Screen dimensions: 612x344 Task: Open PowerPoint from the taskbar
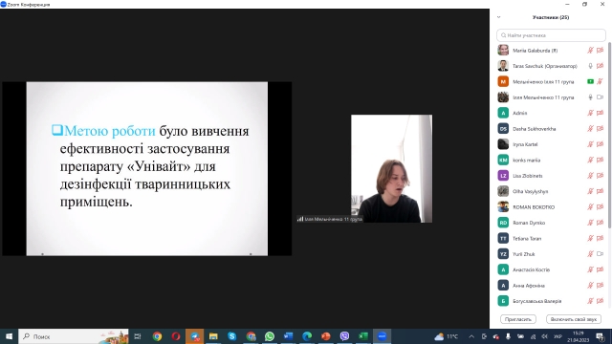(325, 336)
